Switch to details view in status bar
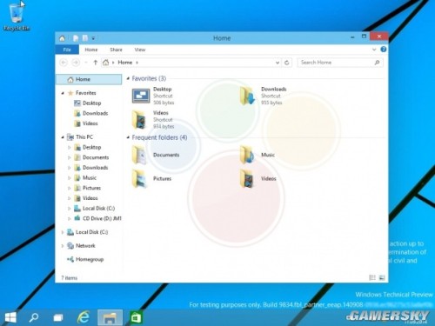This screenshot has width=435, height=326. tap(372, 277)
